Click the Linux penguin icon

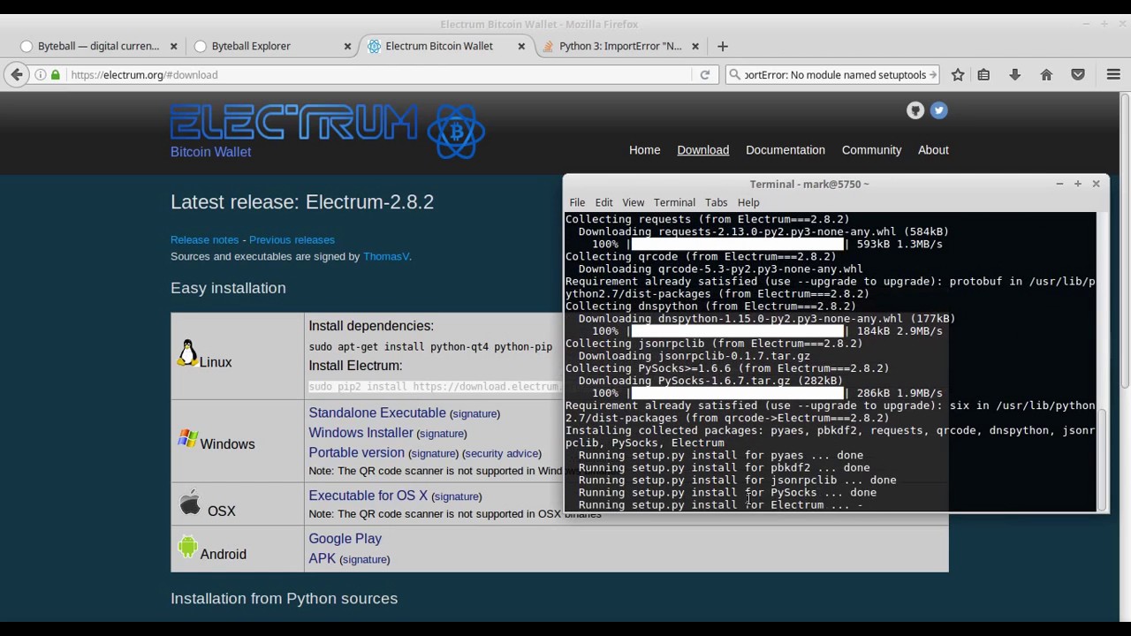pos(187,353)
